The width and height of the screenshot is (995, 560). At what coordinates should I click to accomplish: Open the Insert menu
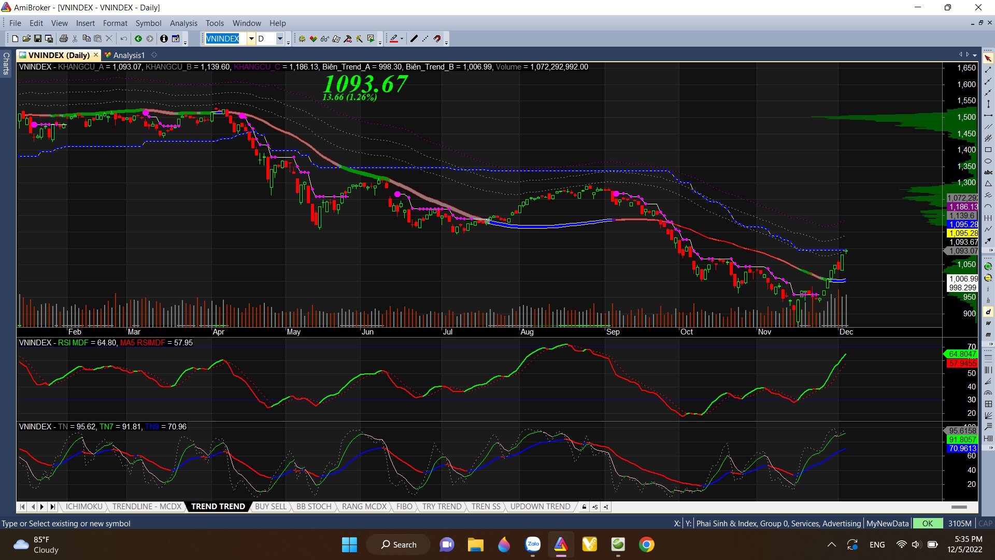86,23
